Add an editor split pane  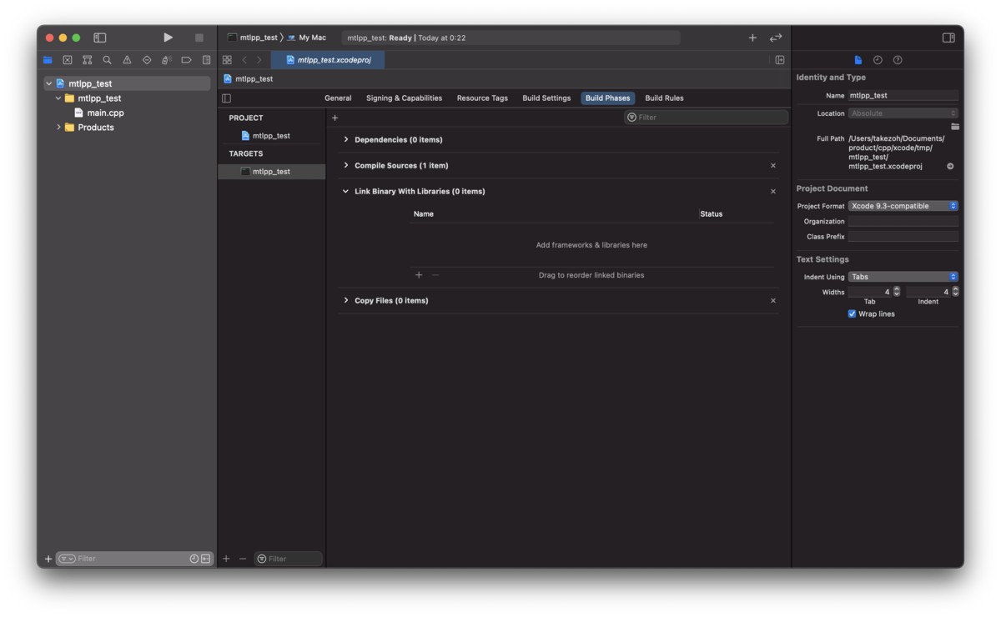[x=780, y=60]
